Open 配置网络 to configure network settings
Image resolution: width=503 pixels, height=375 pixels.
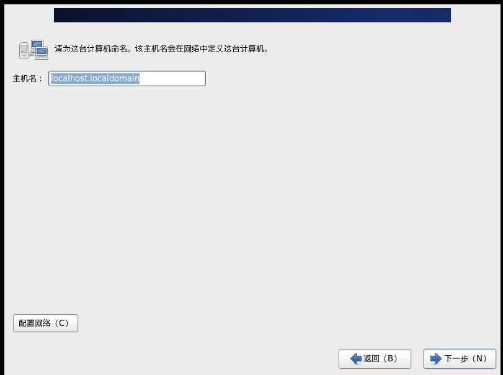tap(45, 323)
